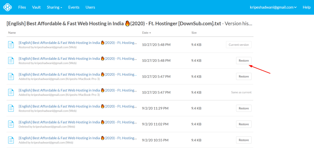Click the file icon of the first 5:47 PM row
Viewport: 314px width, 148px height.
pyautogui.click(x=11, y=76)
